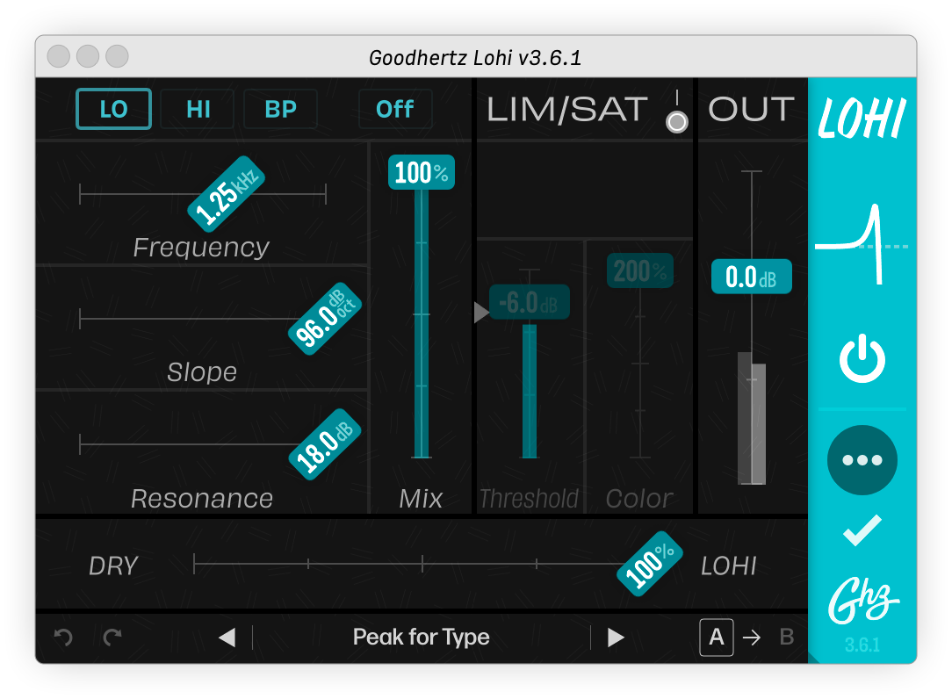Open the Peak for Type preset menu
Viewport: 952px width, 699px height.
pyautogui.click(x=422, y=637)
